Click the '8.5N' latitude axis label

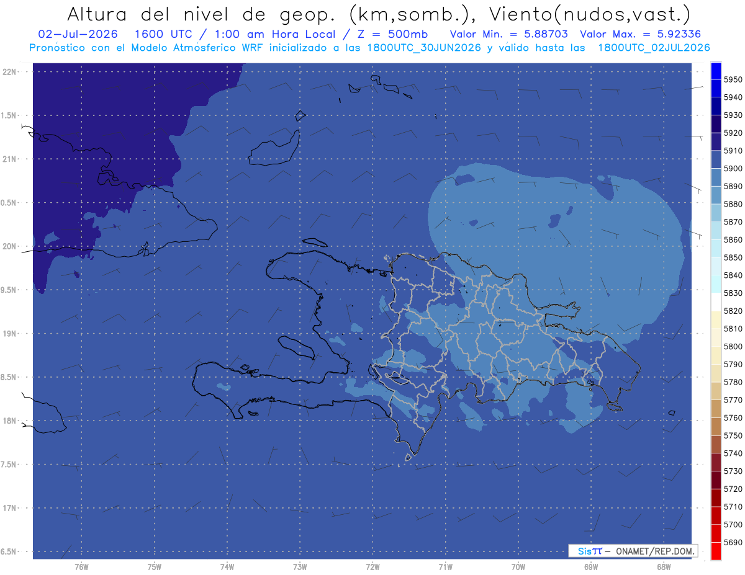[x=9, y=377]
